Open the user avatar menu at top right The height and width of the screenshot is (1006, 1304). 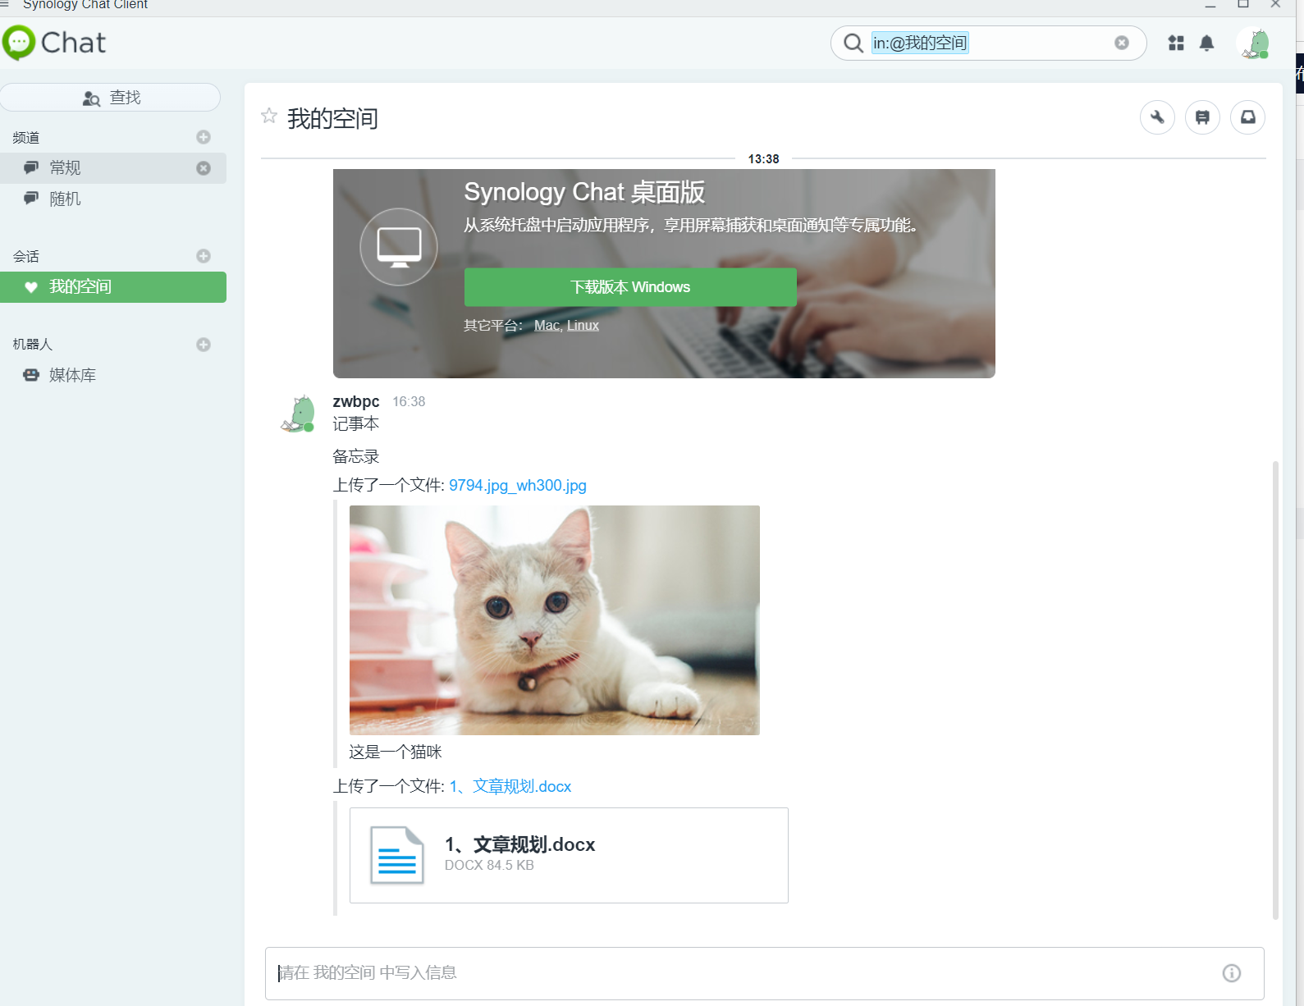[x=1256, y=43]
